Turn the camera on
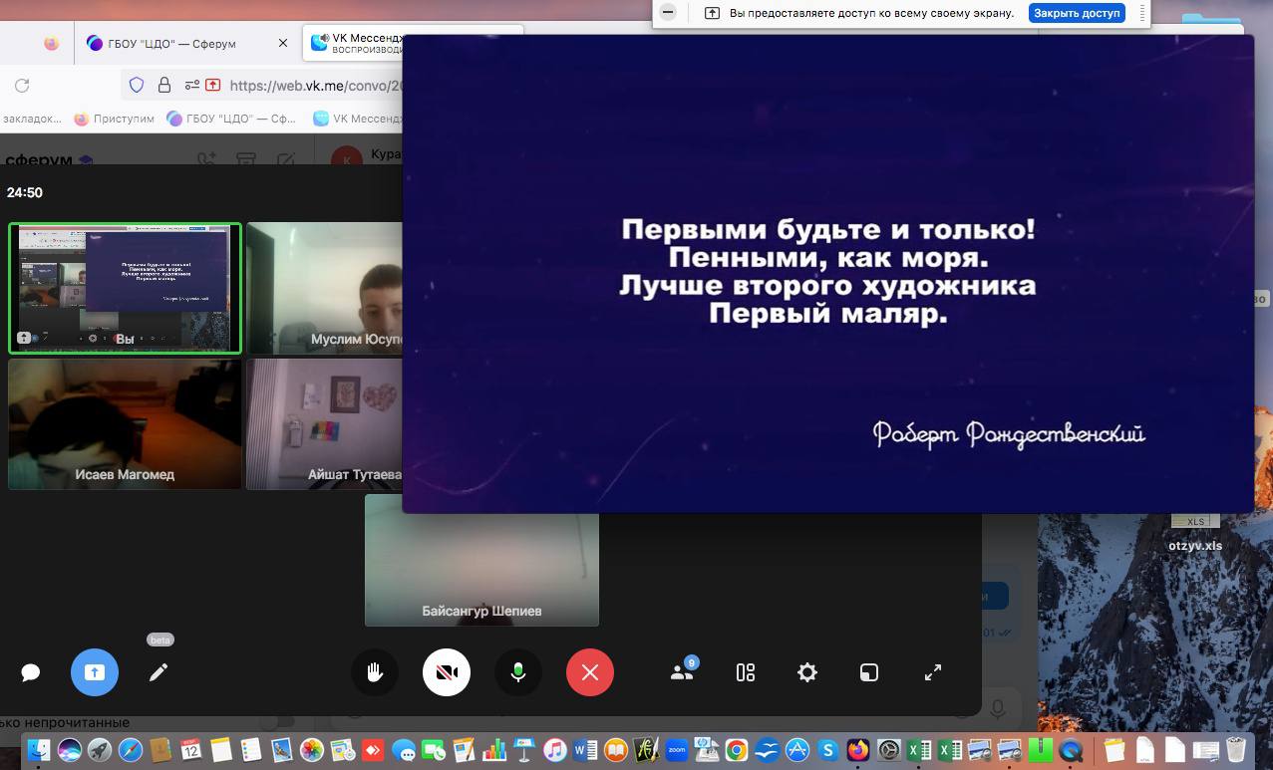 click(x=447, y=672)
